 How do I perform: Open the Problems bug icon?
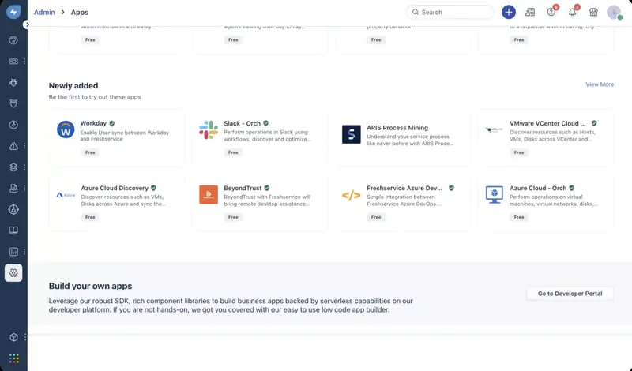tap(13, 83)
